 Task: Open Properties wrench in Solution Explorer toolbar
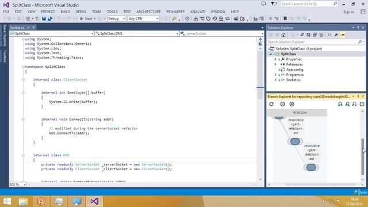coord(336,35)
